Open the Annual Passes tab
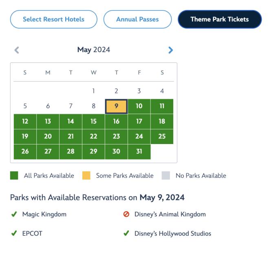 click(137, 19)
